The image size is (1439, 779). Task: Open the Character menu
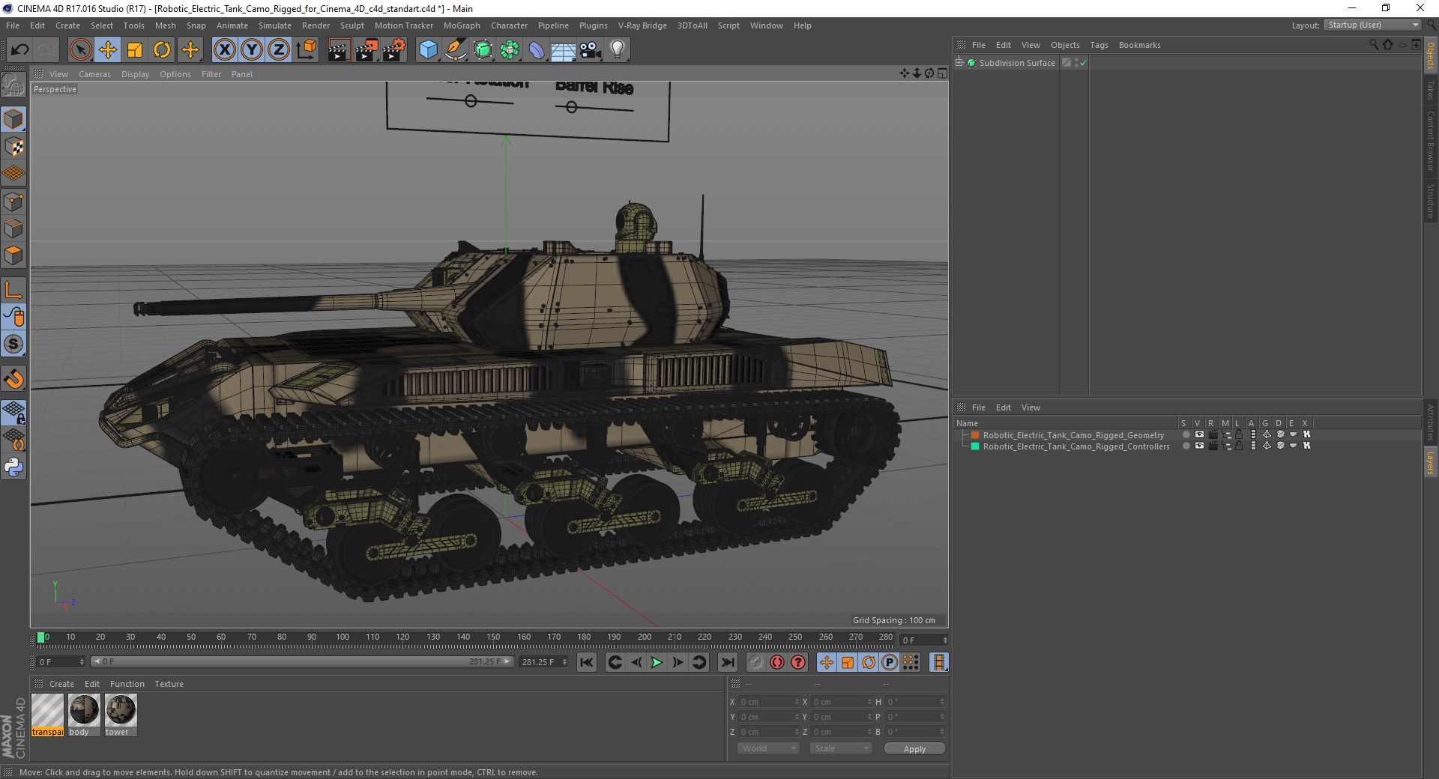[510, 25]
